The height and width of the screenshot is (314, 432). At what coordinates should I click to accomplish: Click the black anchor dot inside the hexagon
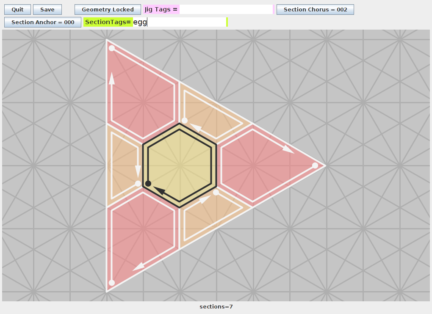click(148, 183)
